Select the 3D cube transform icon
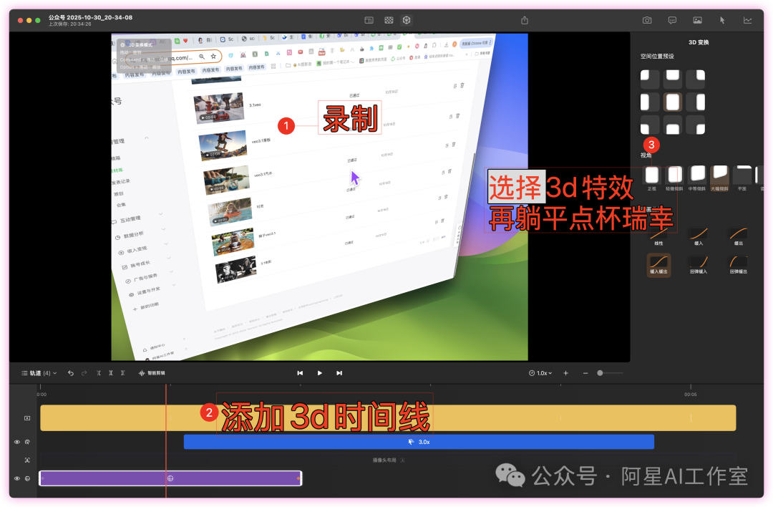Screen dimensions: 773x507 tap(407, 20)
